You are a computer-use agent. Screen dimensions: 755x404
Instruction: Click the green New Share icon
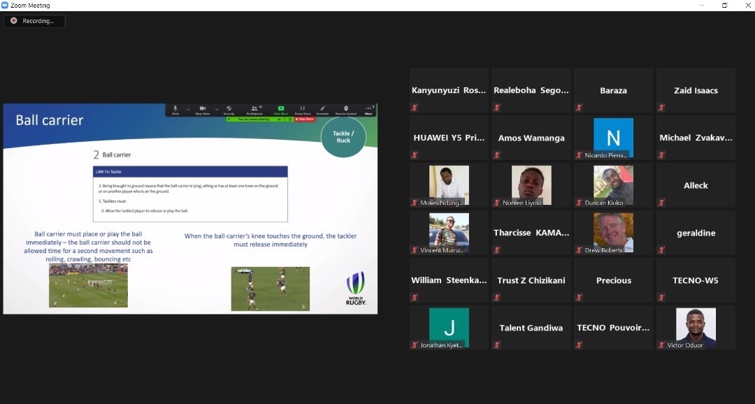coord(281,109)
